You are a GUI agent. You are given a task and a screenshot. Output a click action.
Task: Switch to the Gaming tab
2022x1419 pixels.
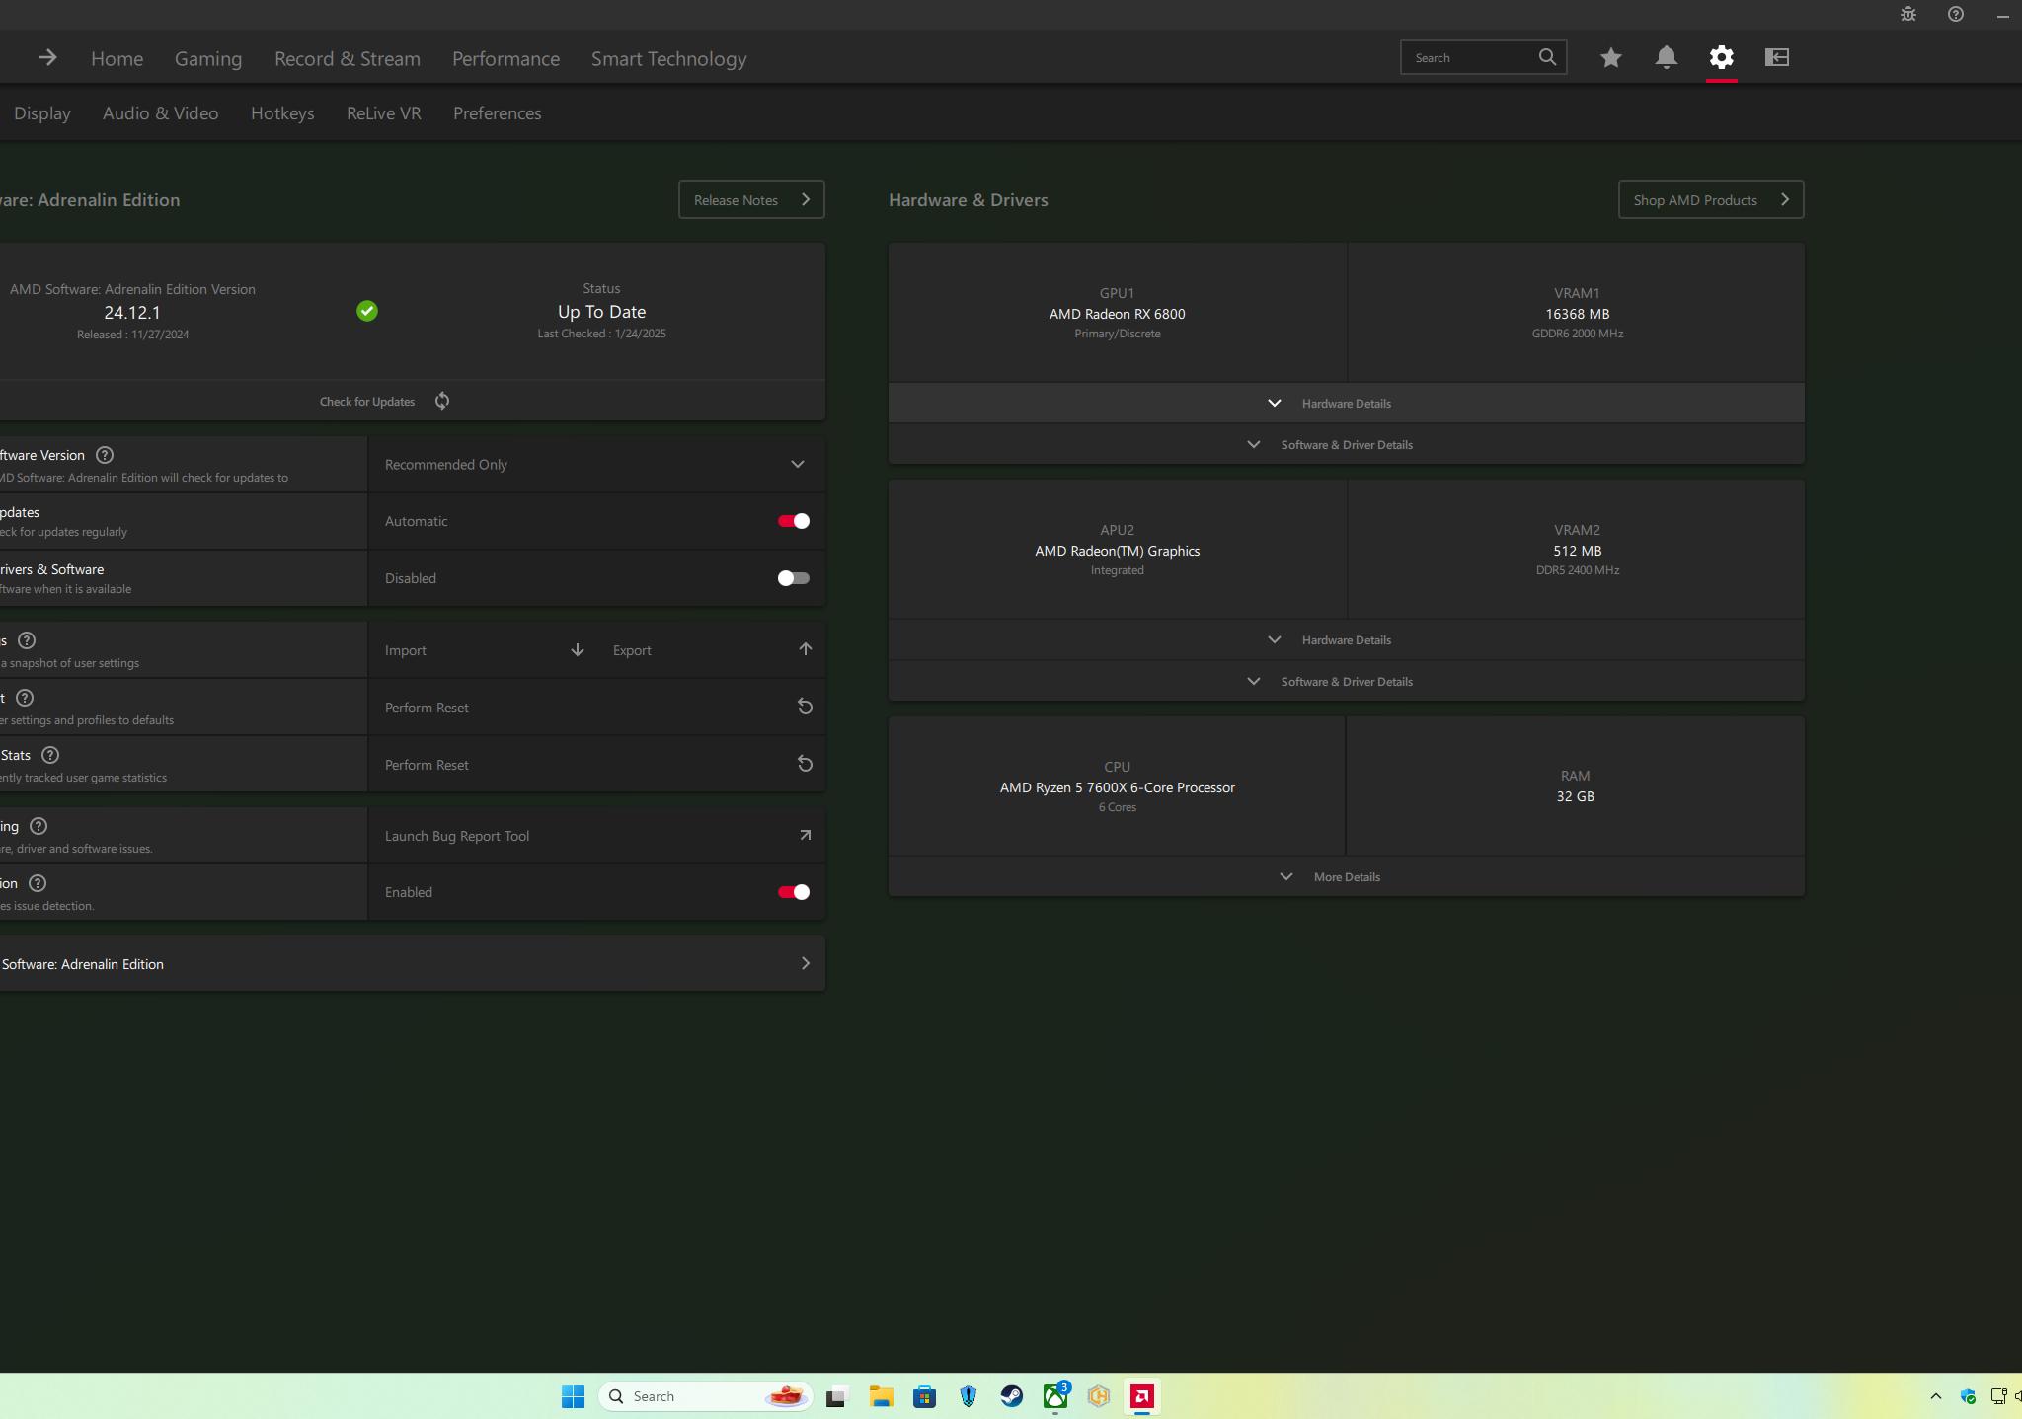[208, 59]
